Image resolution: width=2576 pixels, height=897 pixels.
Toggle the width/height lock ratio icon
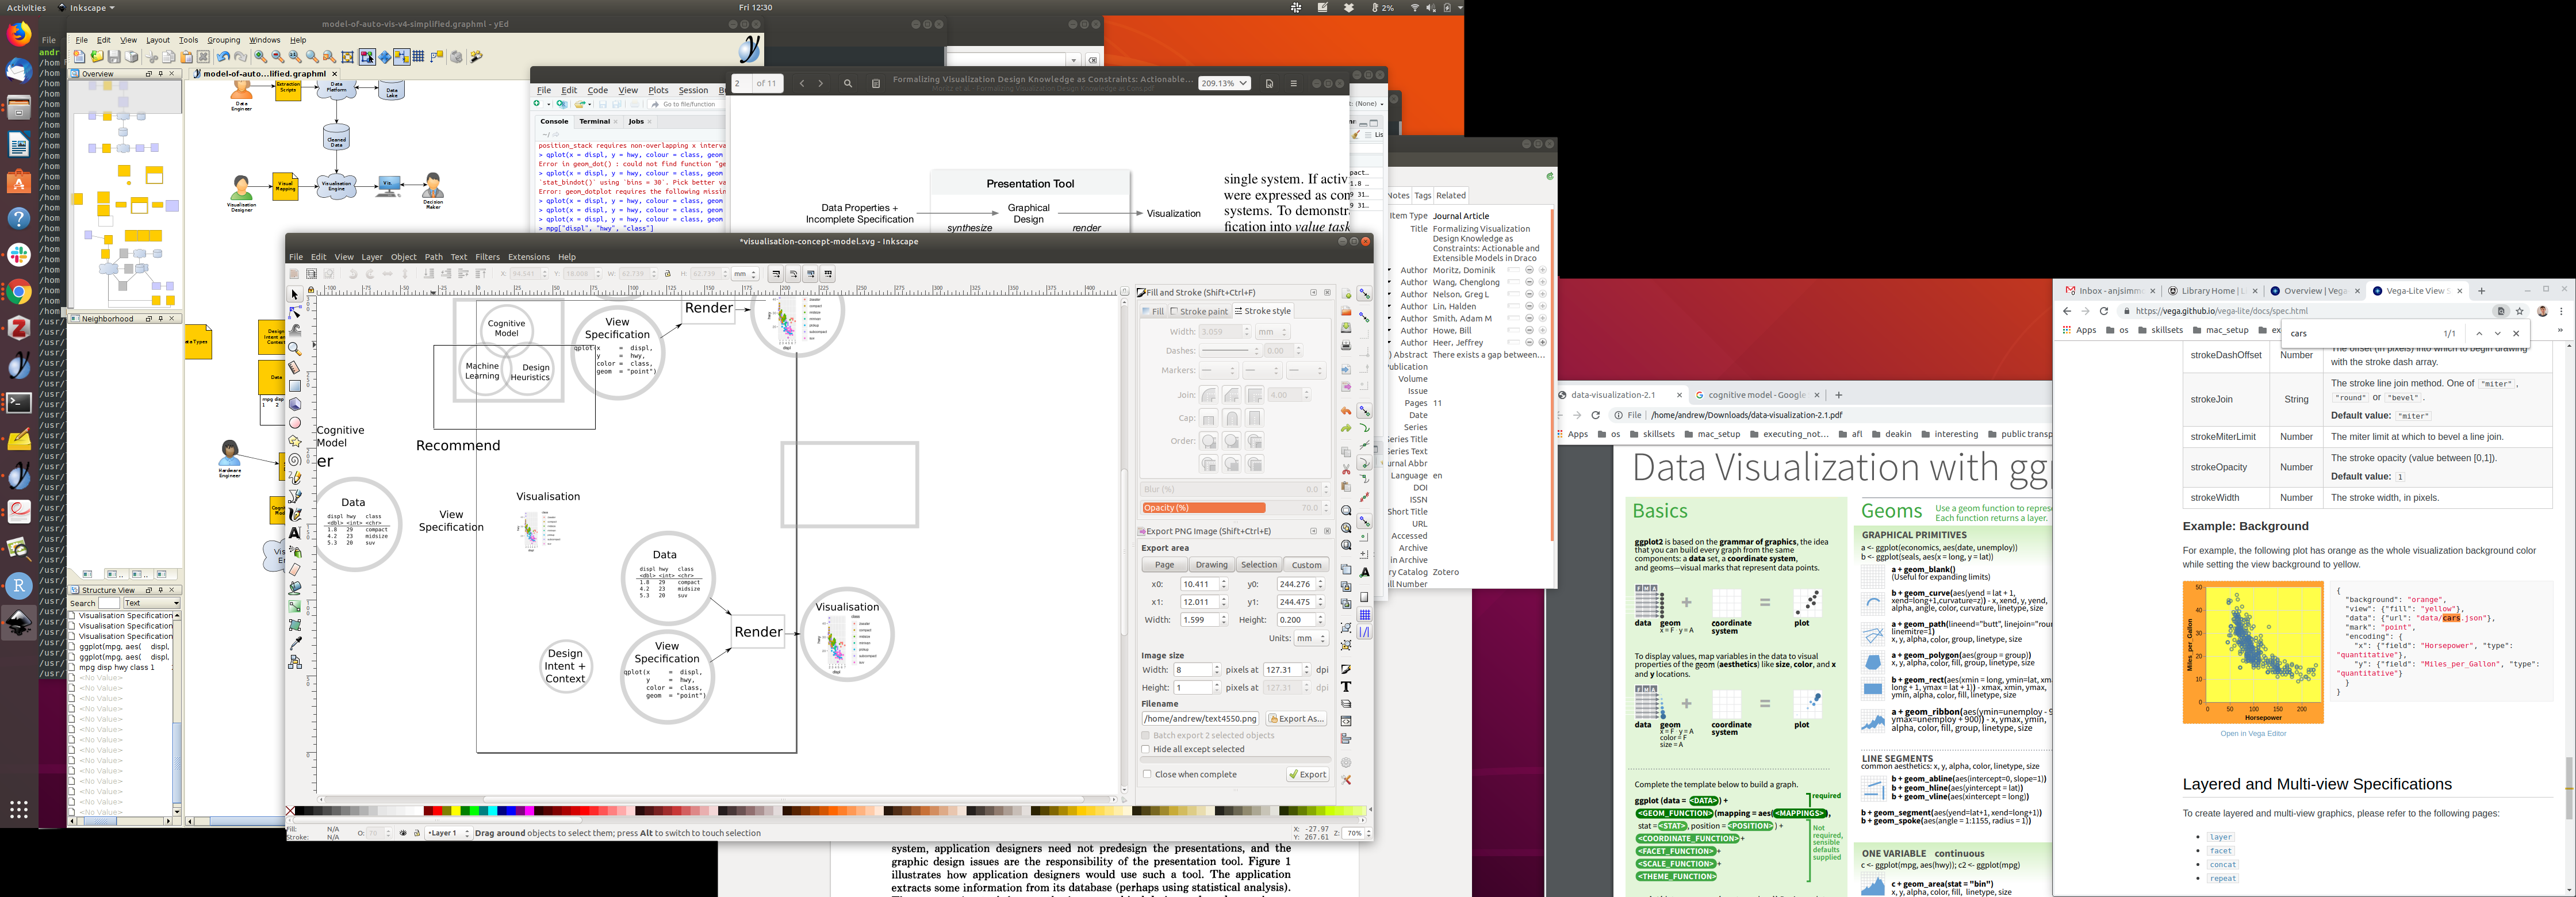tap(668, 274)
